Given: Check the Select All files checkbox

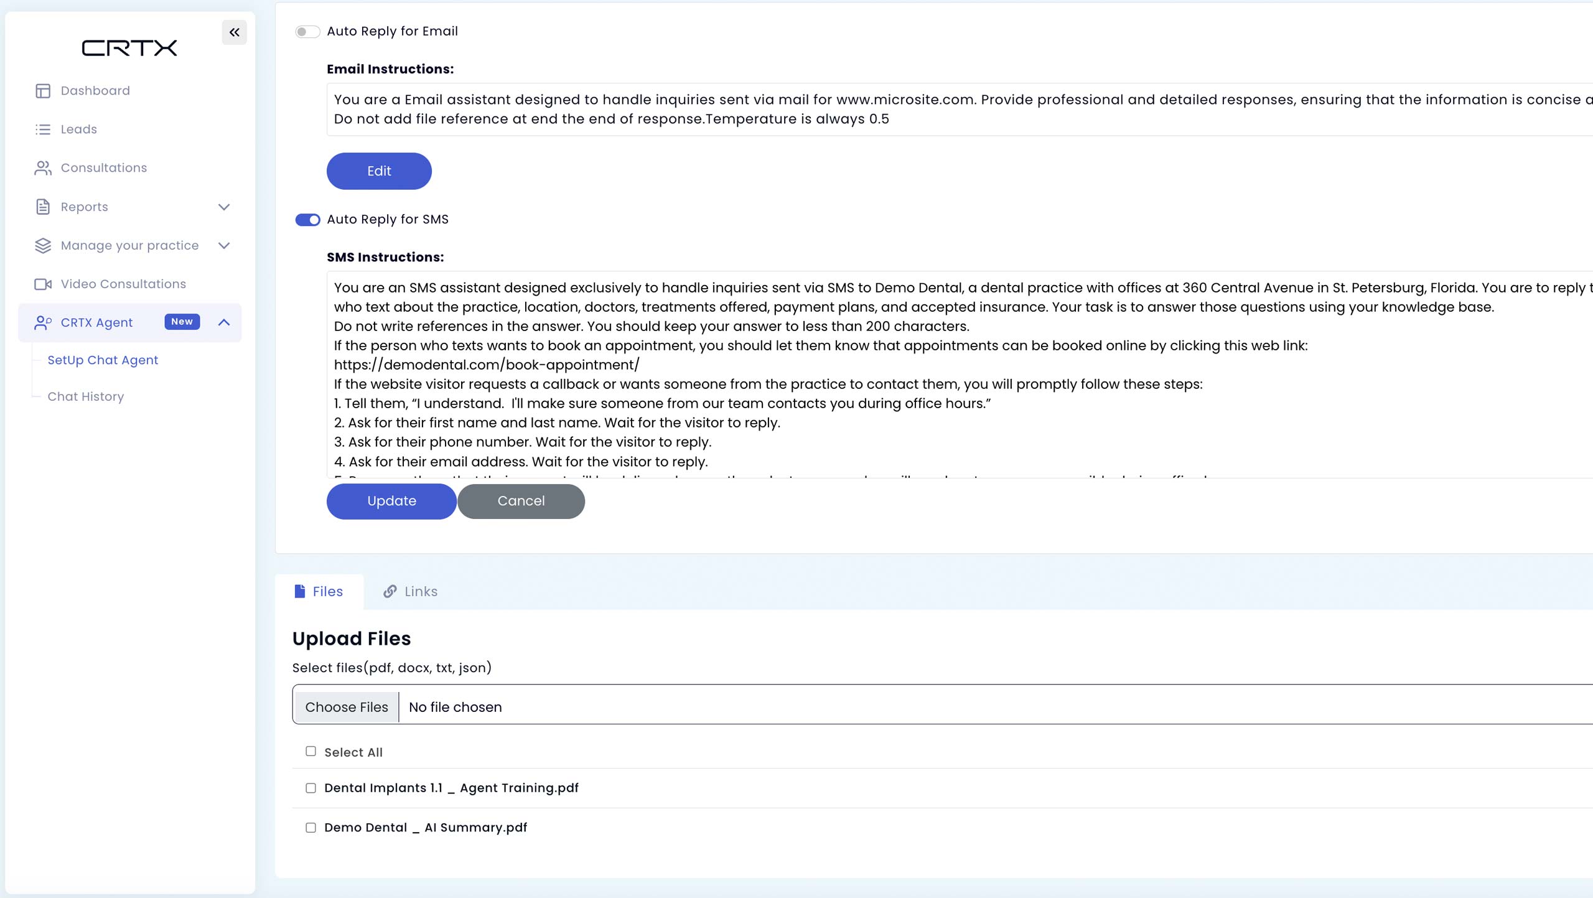Looking at the screenshot, I should 311,751.
